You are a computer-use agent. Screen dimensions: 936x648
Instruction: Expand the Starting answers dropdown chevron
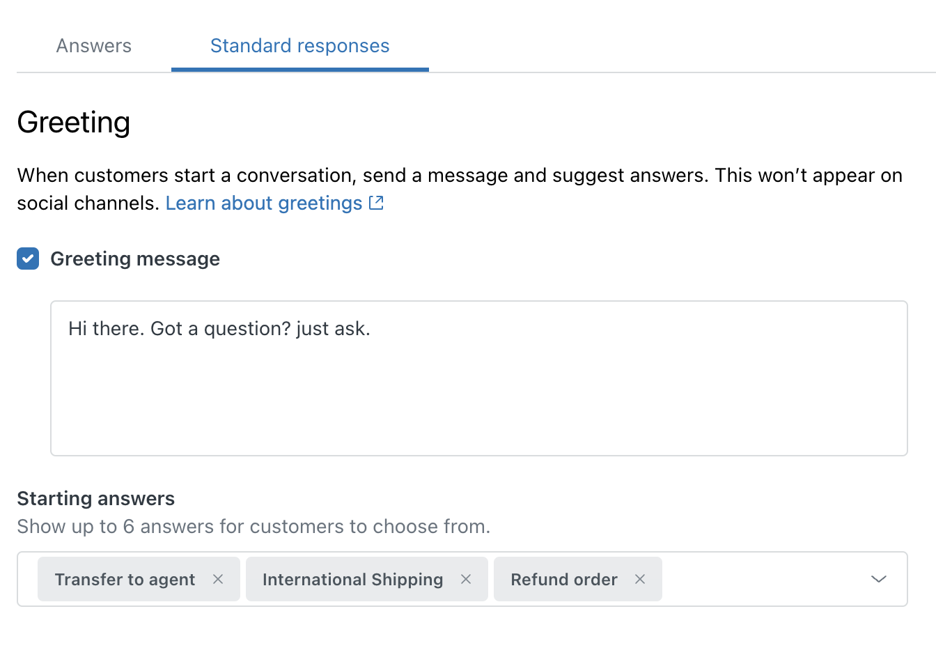point(879,579)
